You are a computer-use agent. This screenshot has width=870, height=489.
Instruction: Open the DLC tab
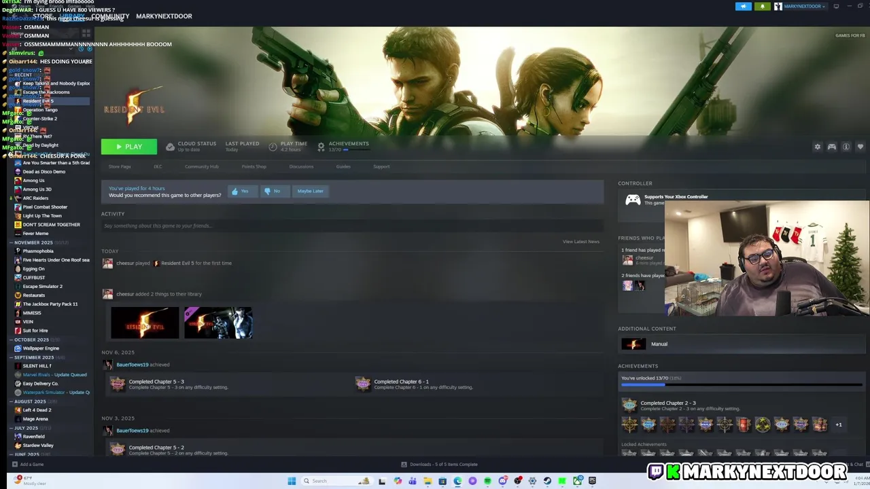[158, 166]
